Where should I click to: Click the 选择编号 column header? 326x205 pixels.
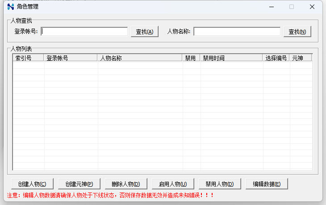coord(276,58)
